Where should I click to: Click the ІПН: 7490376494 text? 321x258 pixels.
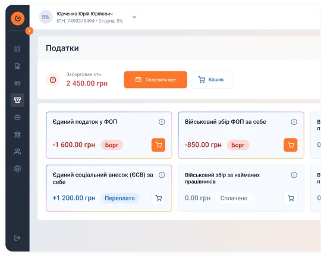[x=75, y=21]
